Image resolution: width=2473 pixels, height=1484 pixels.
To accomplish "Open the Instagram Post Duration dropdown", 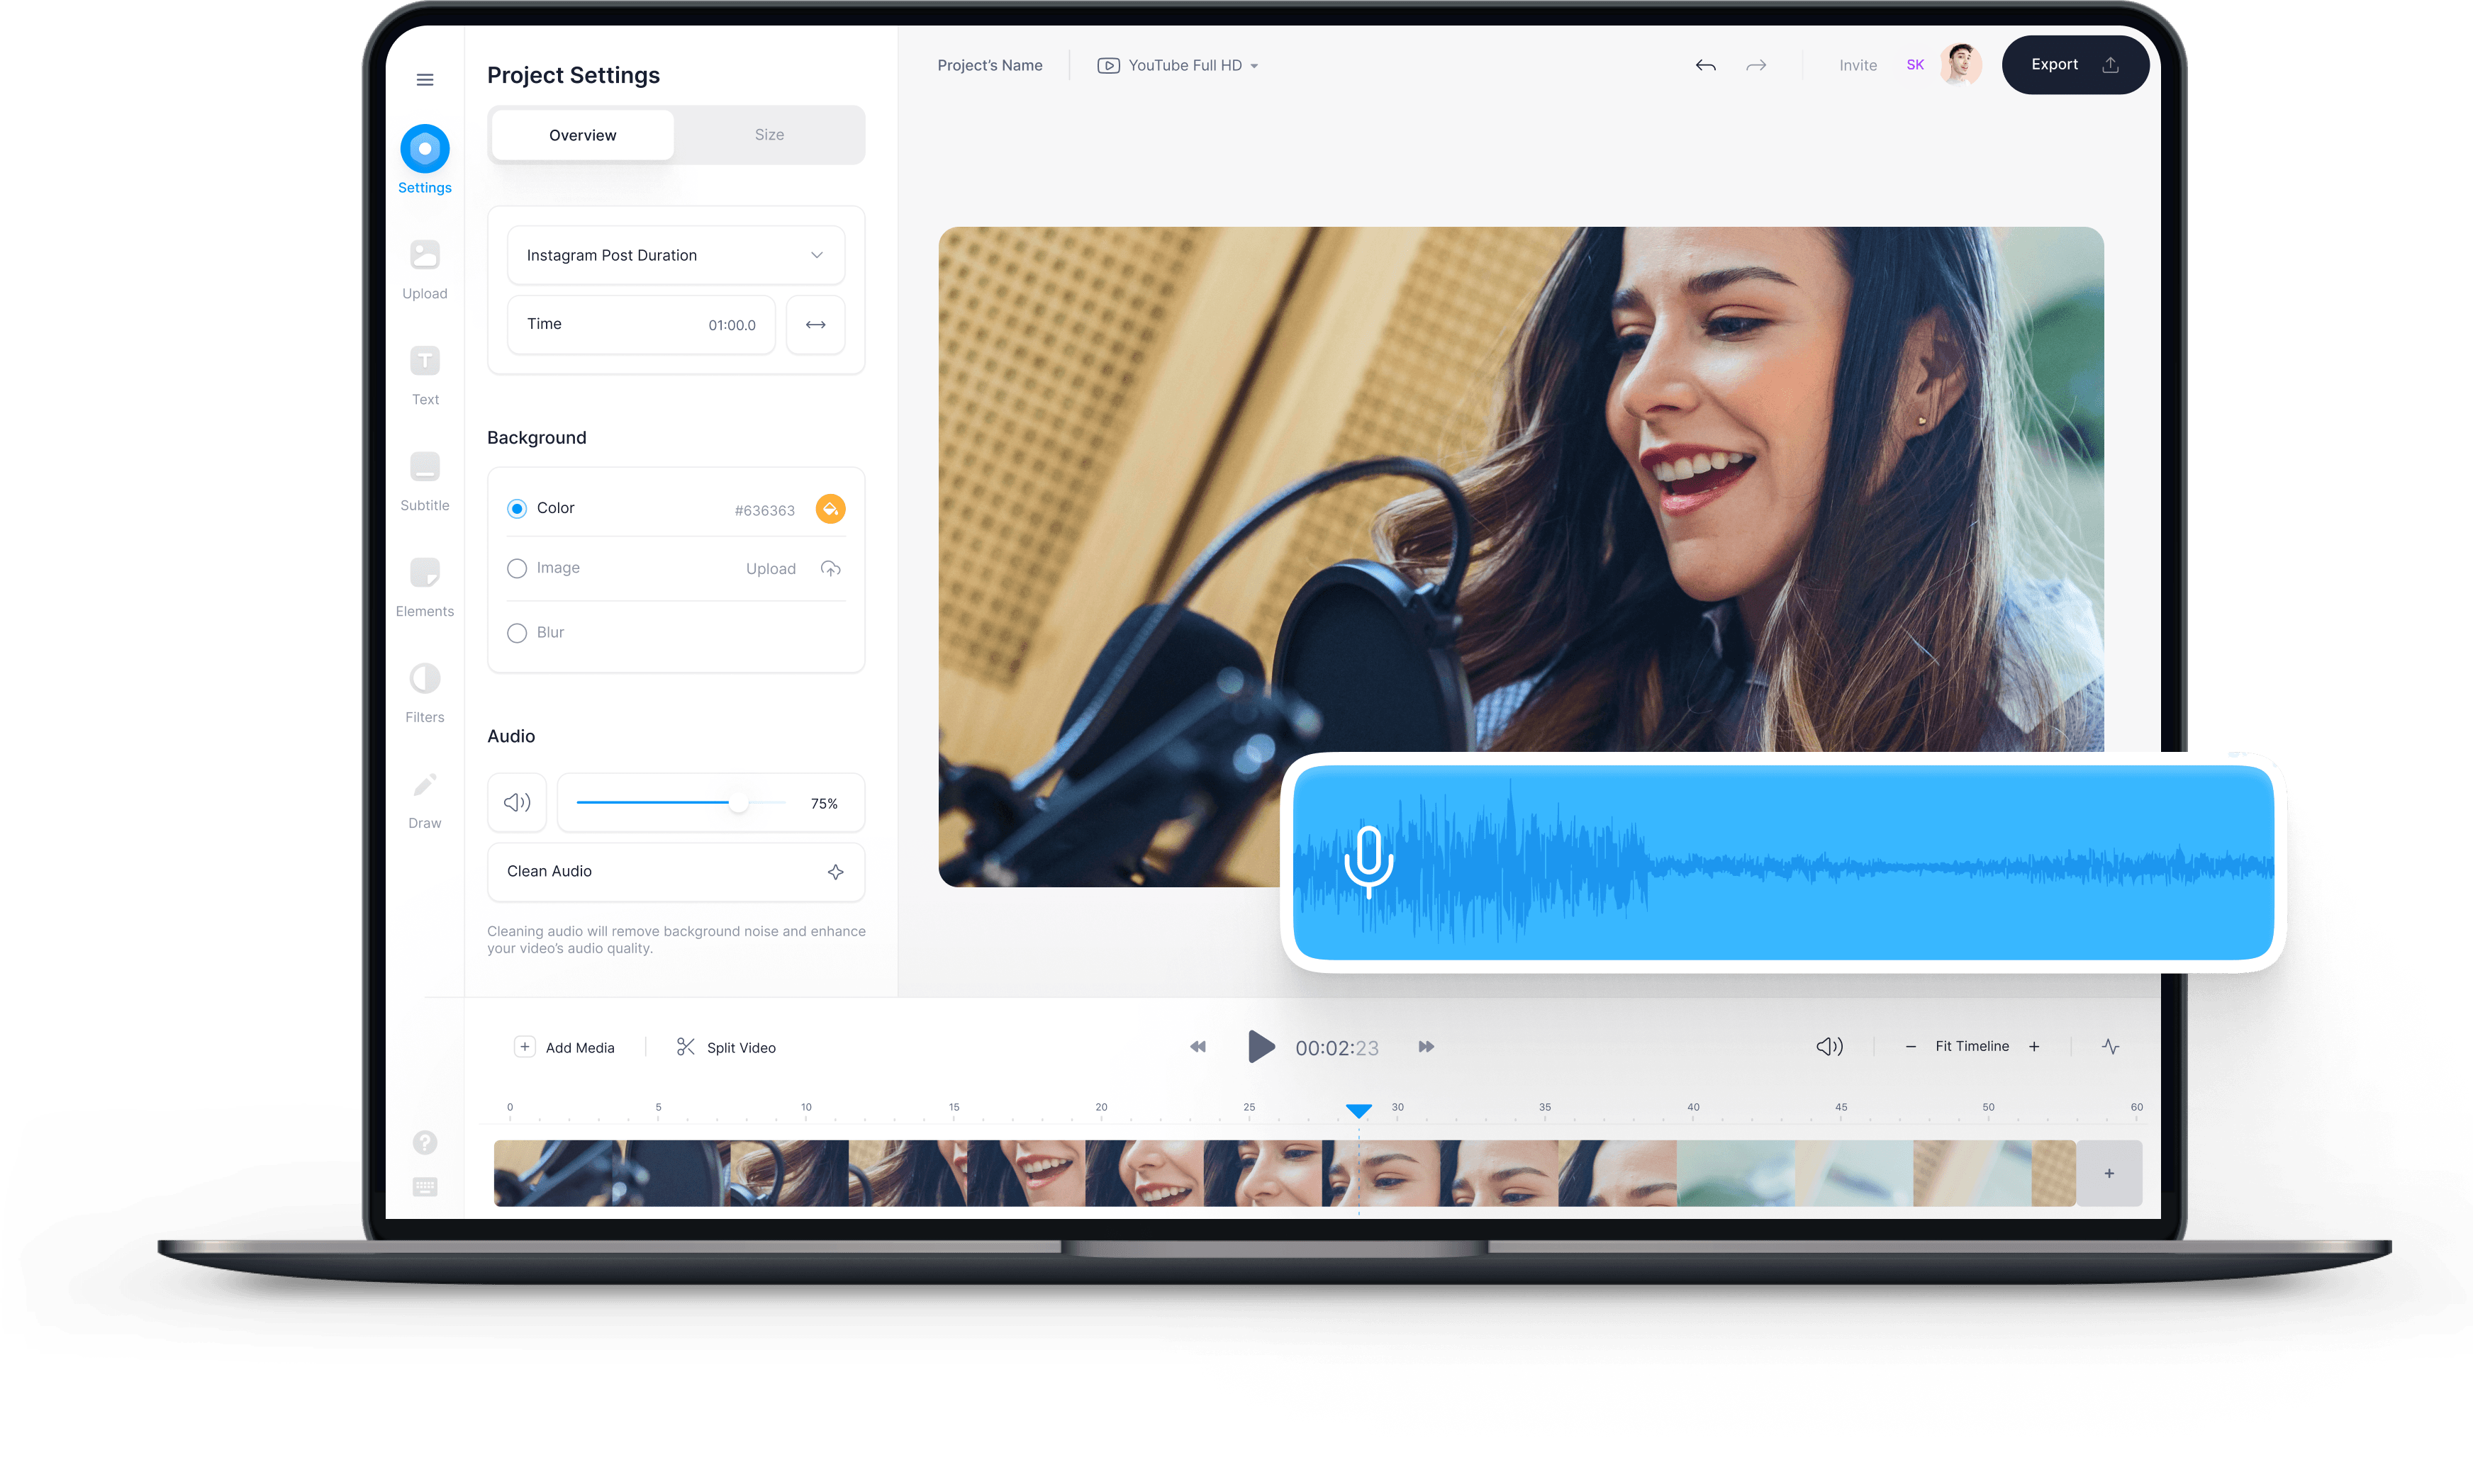I will (675, 255).
